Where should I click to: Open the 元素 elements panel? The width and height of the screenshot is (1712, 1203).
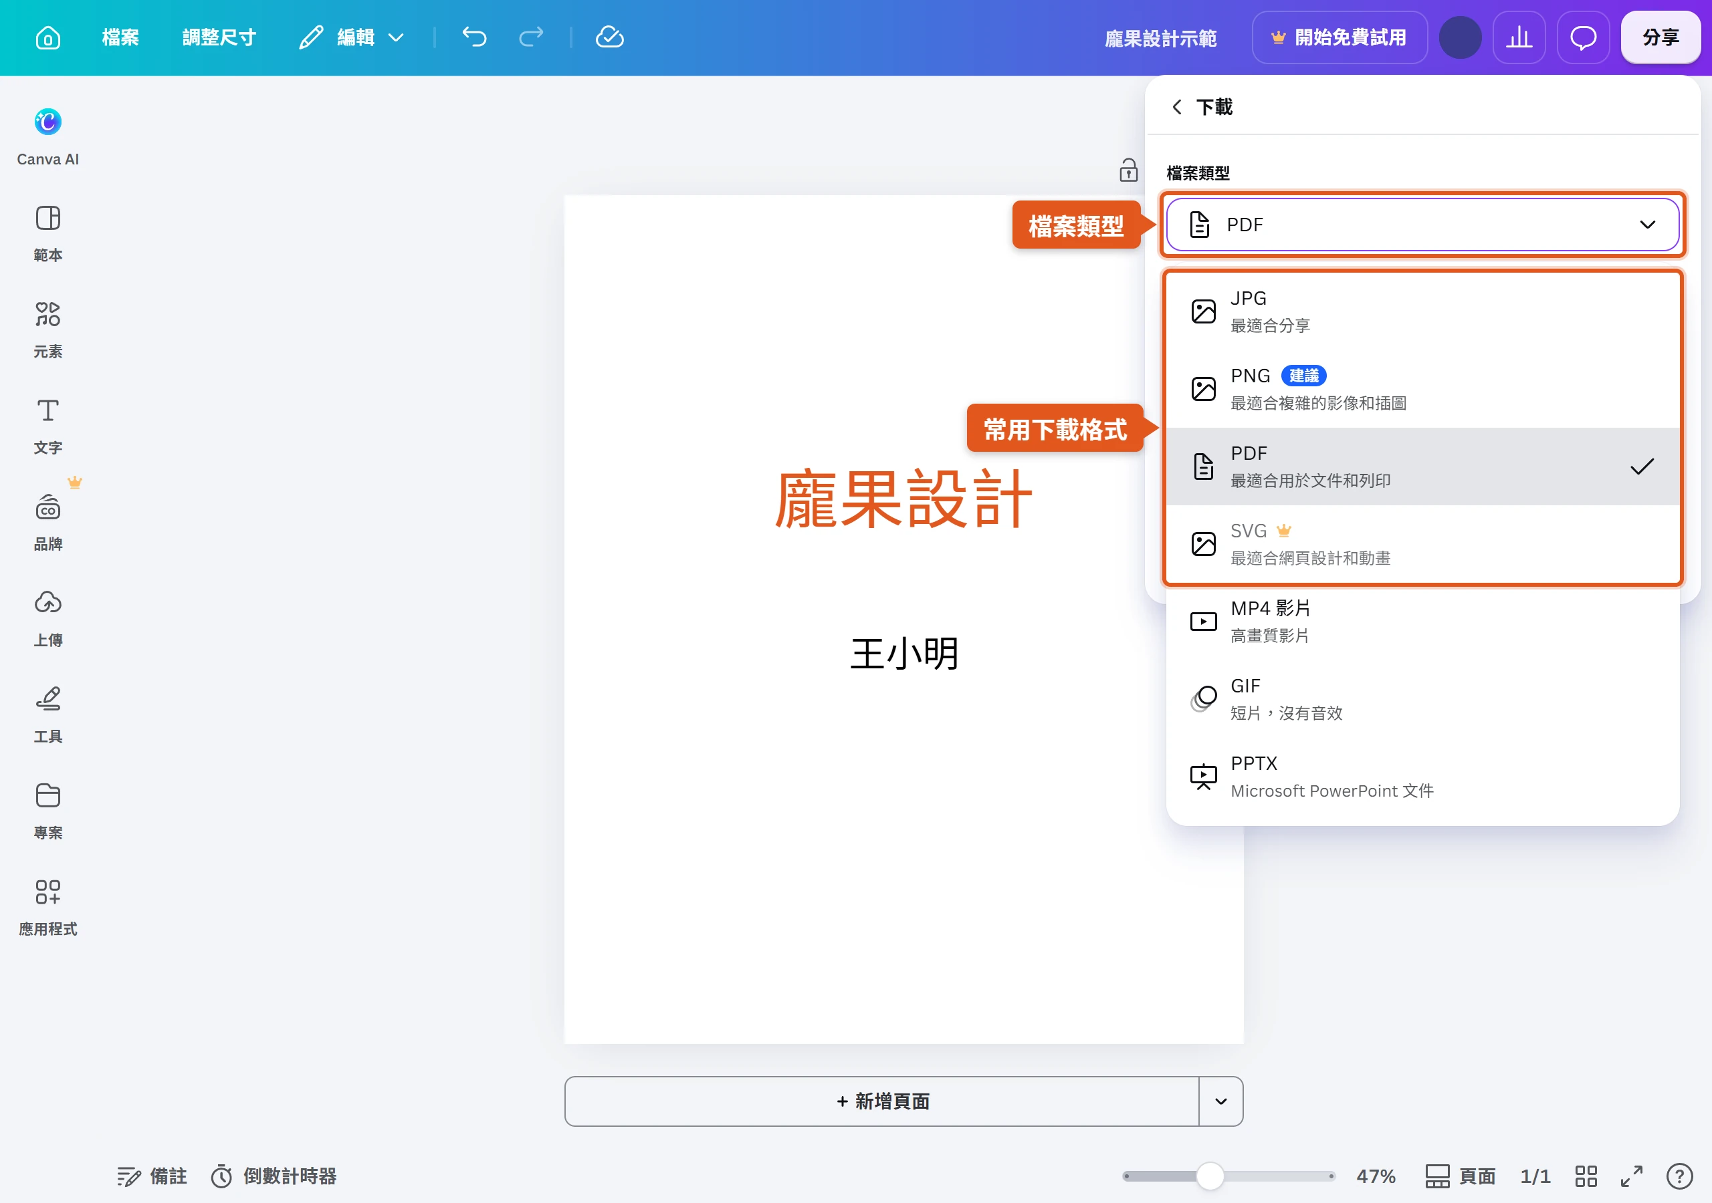tap(47, 329)
